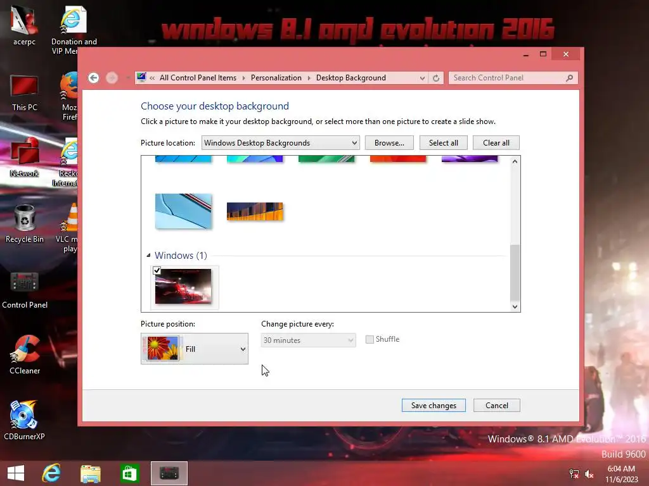The width and height of the screenshot is (649, 486).
Task: Expand the All Control Panel Items breadcrumb arrow
Action: 243,78
